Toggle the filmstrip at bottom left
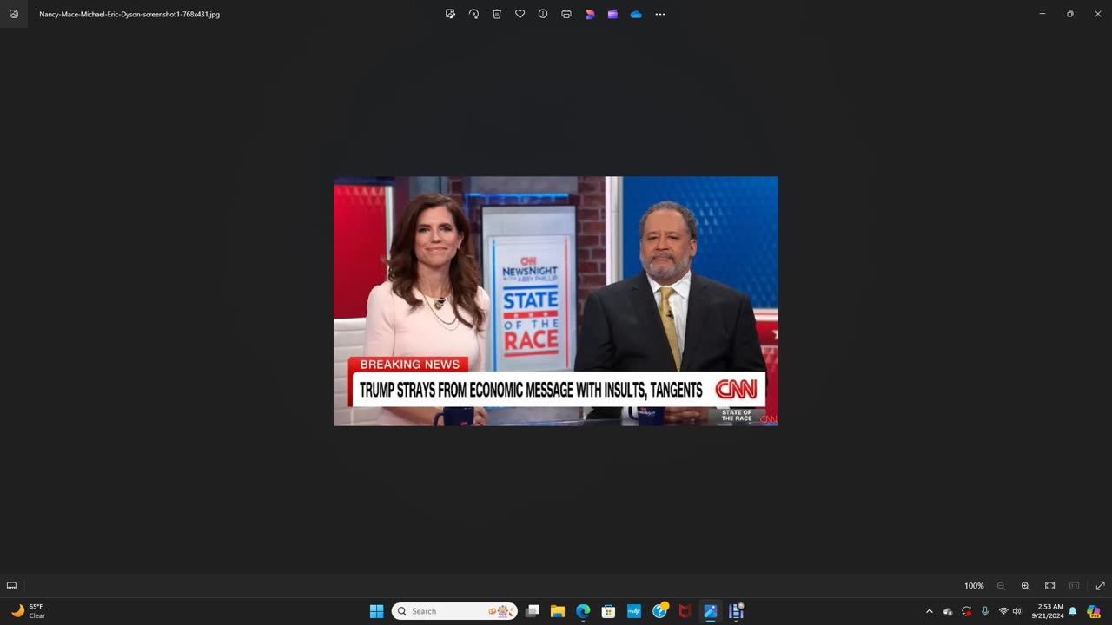This screenshot has height=625, width=1112. [12, 586]
